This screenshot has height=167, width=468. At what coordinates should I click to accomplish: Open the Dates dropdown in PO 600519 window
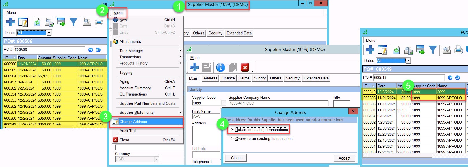[408, 61]
